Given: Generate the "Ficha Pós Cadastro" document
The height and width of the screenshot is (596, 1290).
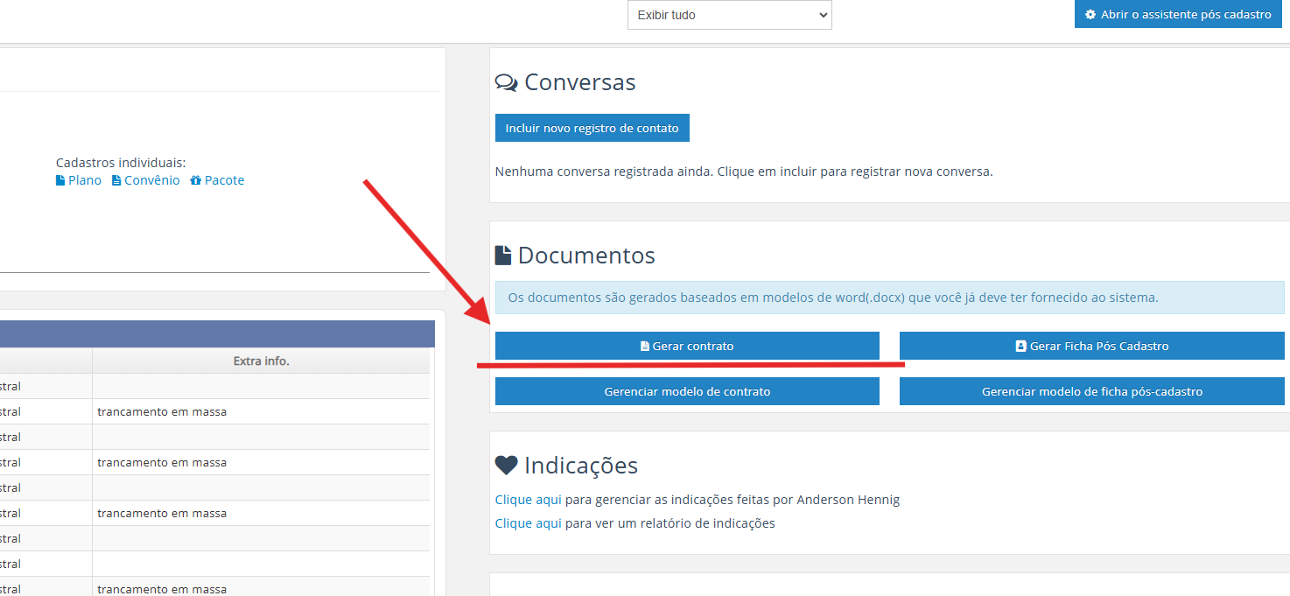Looking at the screenshot, I should click(x=1091, y=346).
